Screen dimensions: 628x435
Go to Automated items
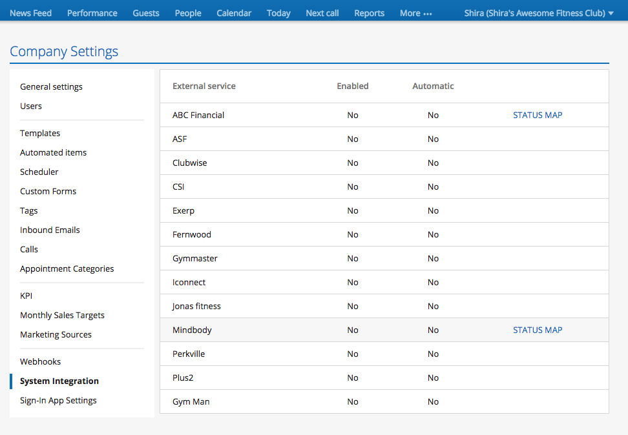click(53, 152)
